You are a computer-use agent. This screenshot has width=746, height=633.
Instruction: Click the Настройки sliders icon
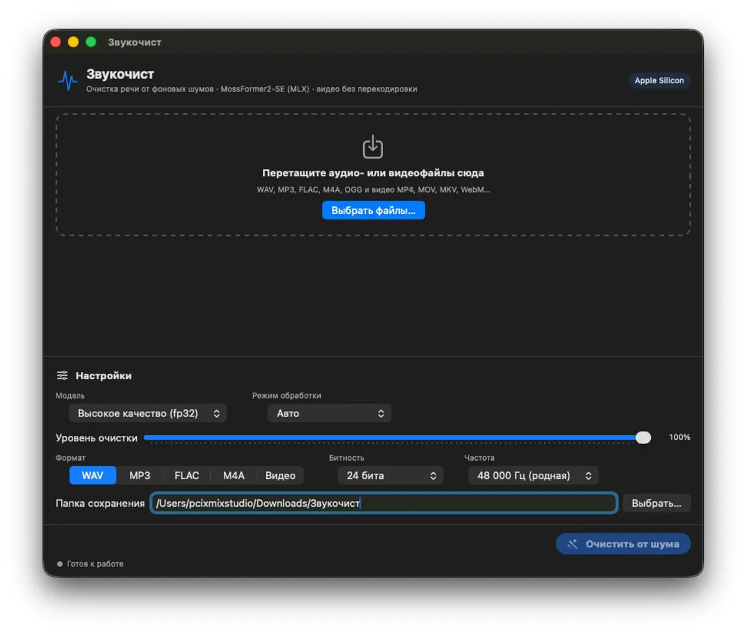point(62,376)
